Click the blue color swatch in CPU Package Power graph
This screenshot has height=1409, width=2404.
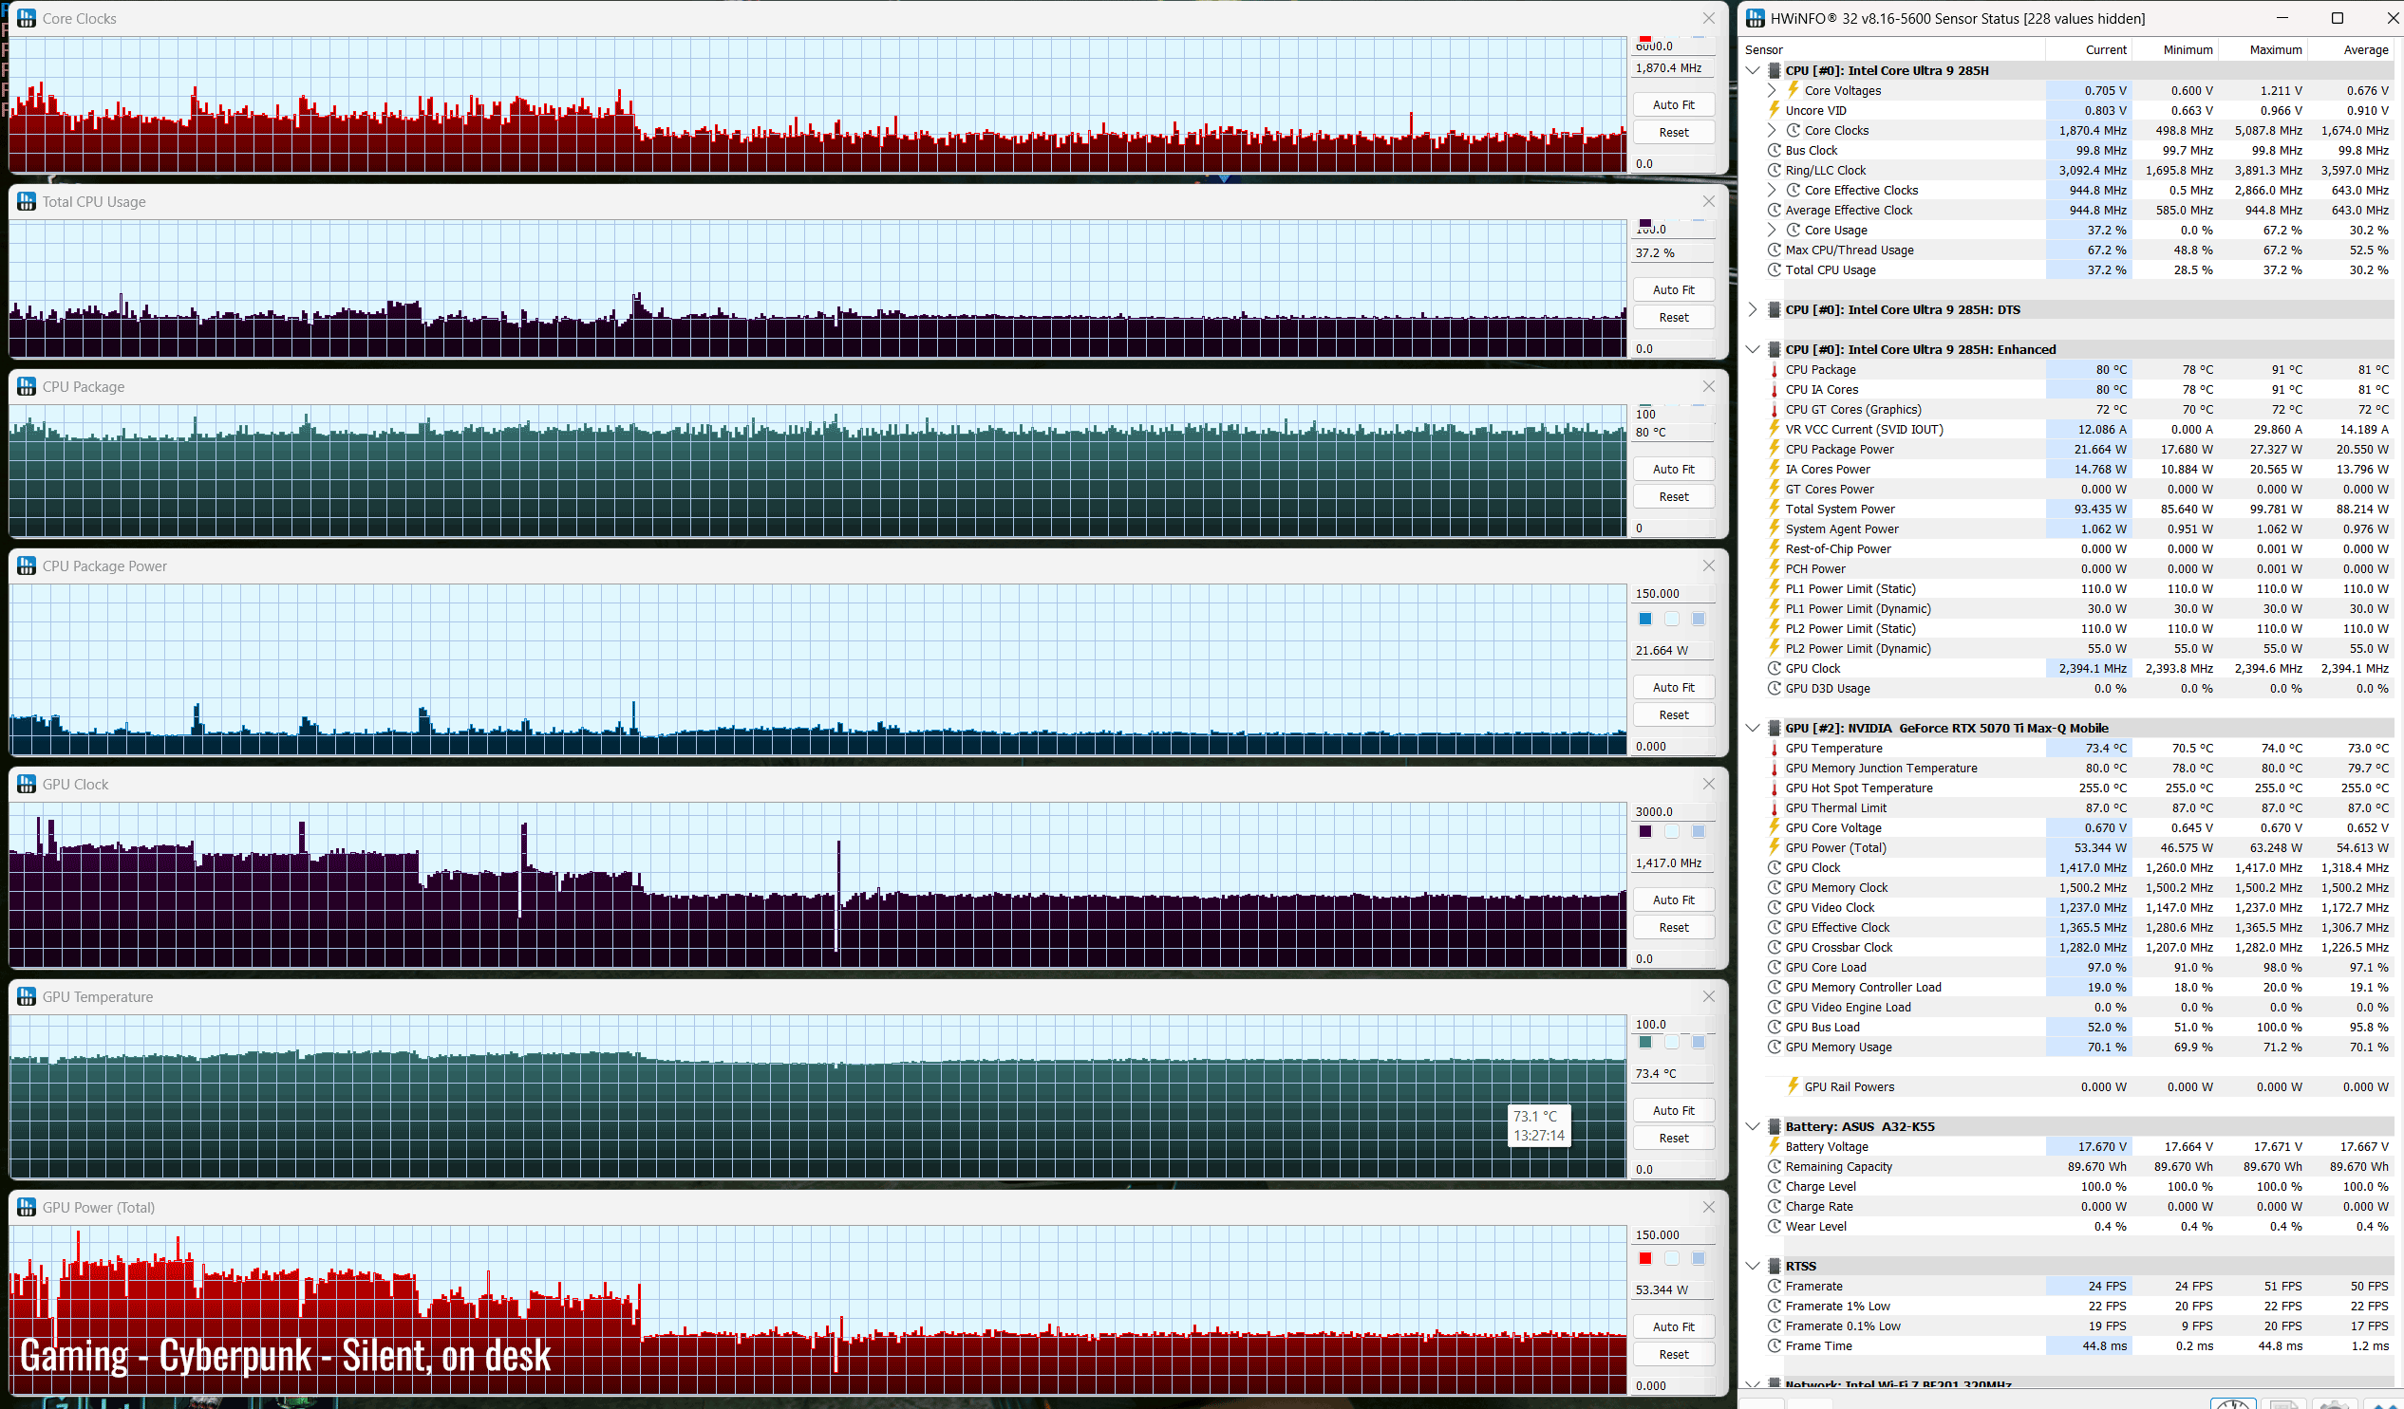[1644, 619]
